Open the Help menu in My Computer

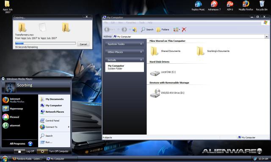click(x=150, y=22)
